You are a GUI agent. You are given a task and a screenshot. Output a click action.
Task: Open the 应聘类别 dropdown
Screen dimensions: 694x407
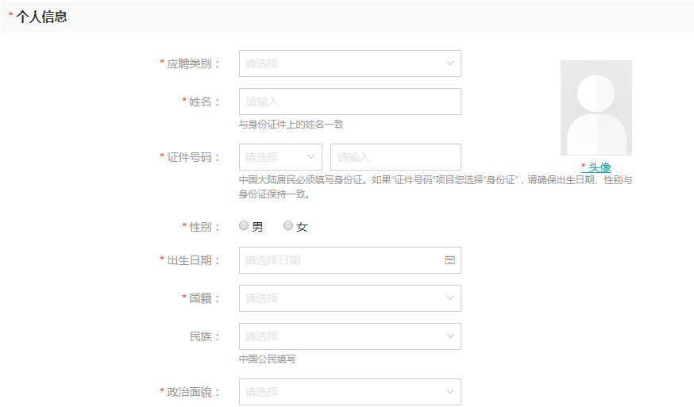click(x=349, y=63)
